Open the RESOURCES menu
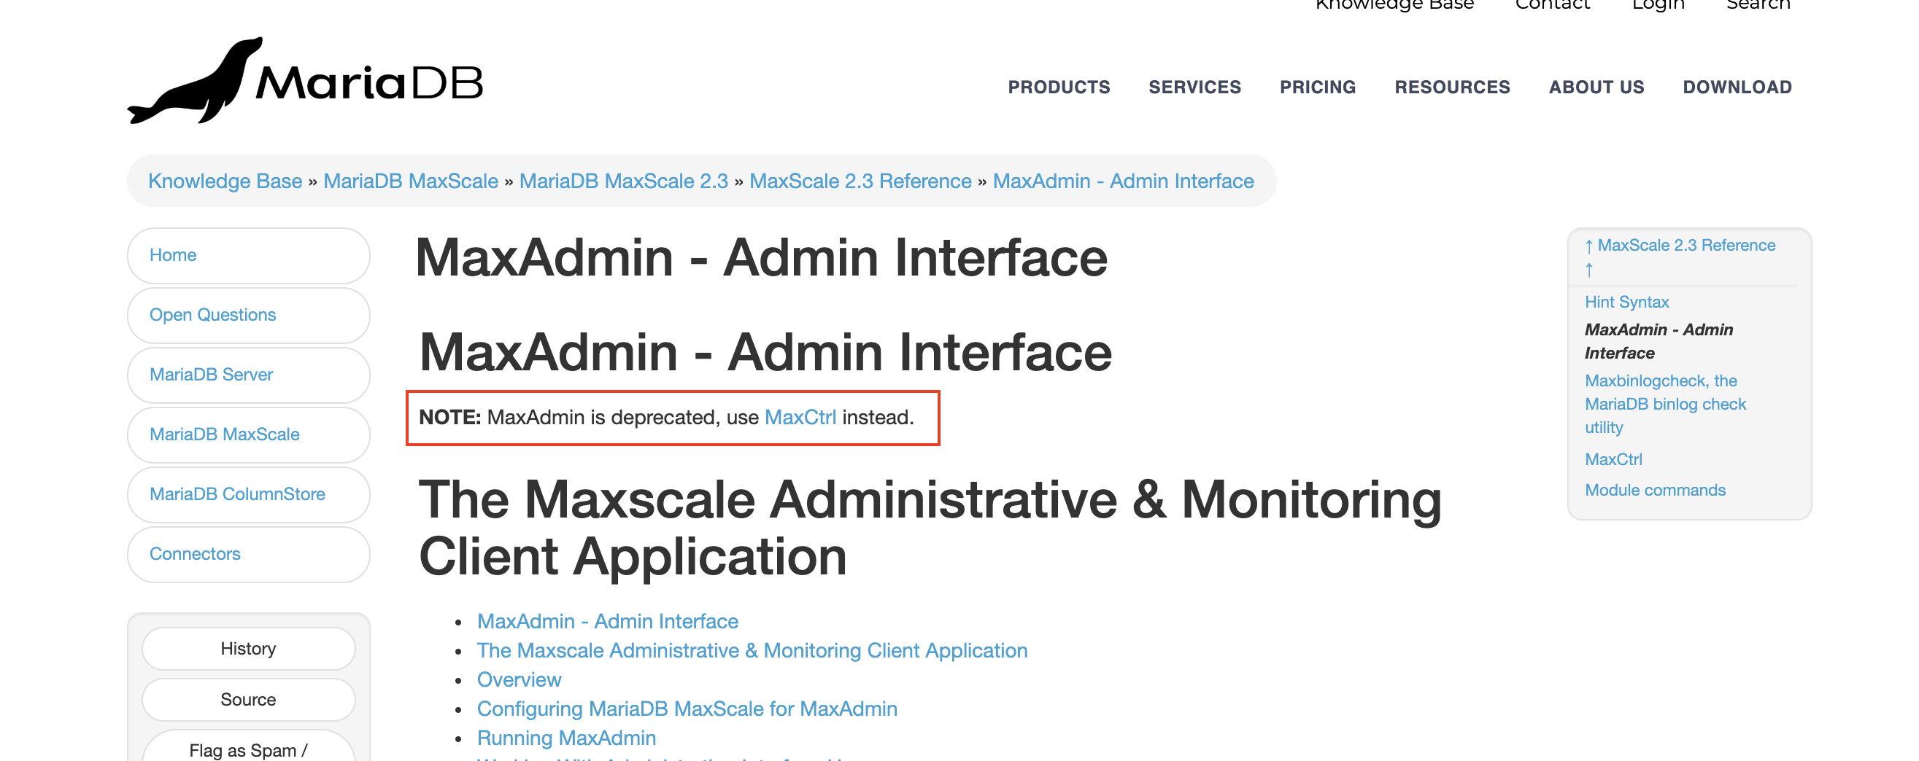This screenshot has height=761, width=1919. coord(1452,87)
